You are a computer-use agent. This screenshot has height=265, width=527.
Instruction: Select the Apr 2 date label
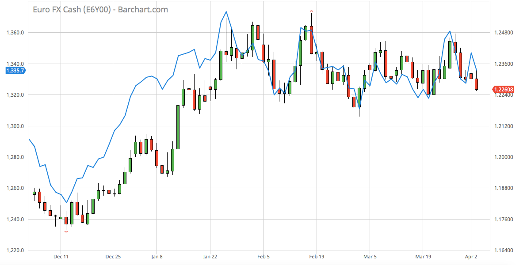tap(472, 256)
